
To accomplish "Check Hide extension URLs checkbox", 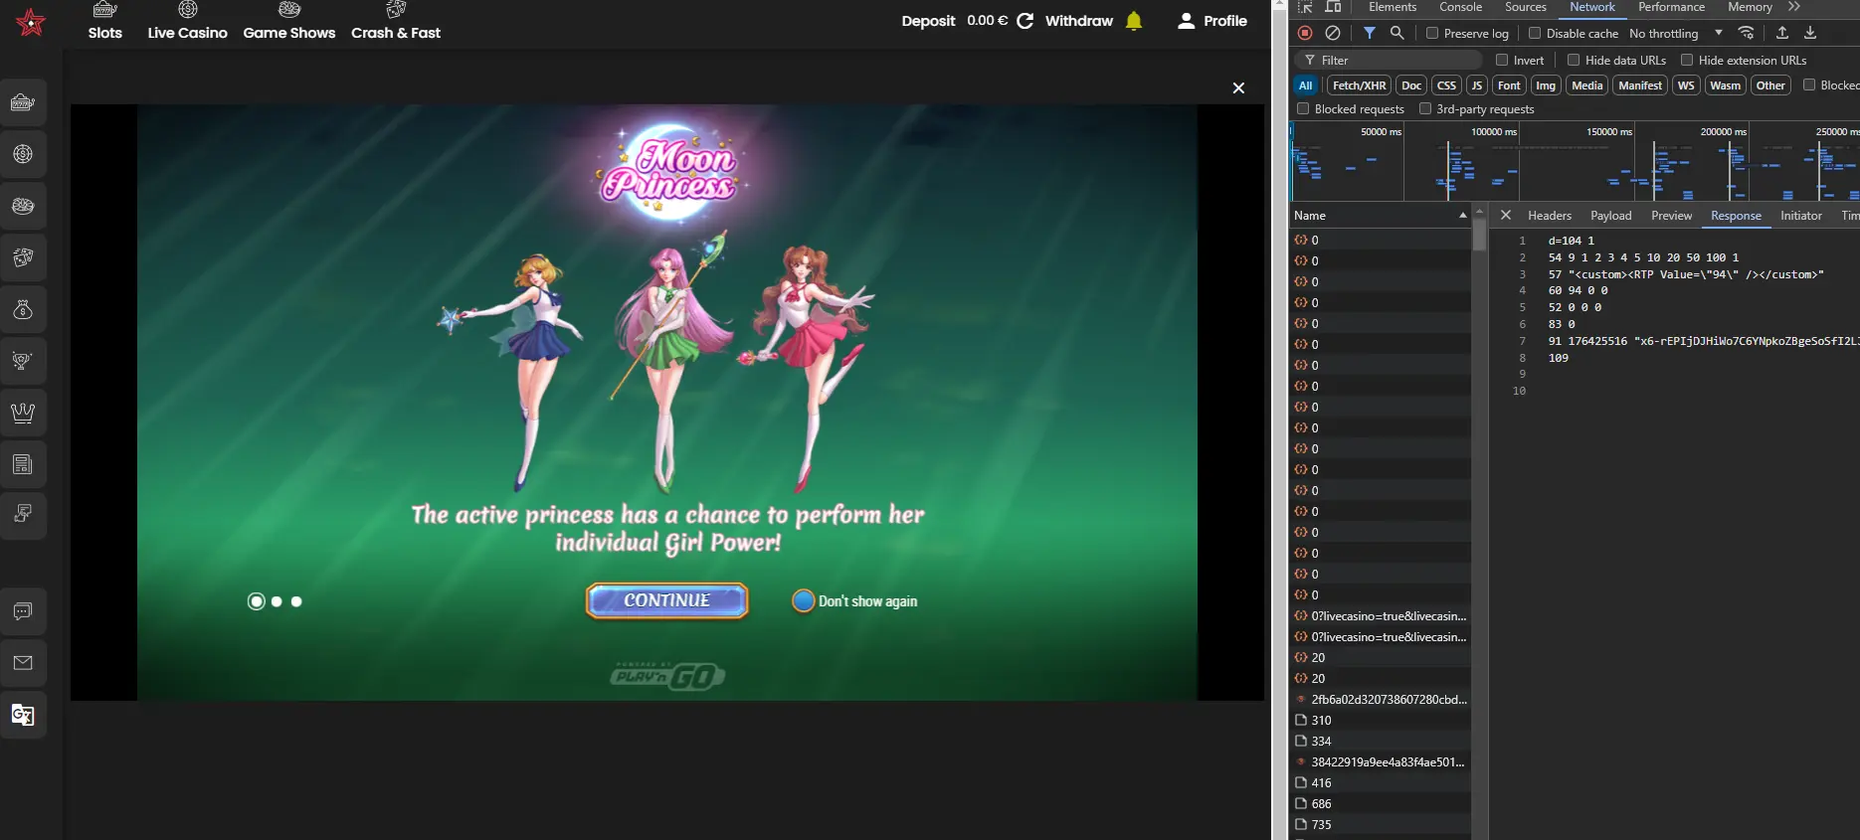I will [1687, 60].
